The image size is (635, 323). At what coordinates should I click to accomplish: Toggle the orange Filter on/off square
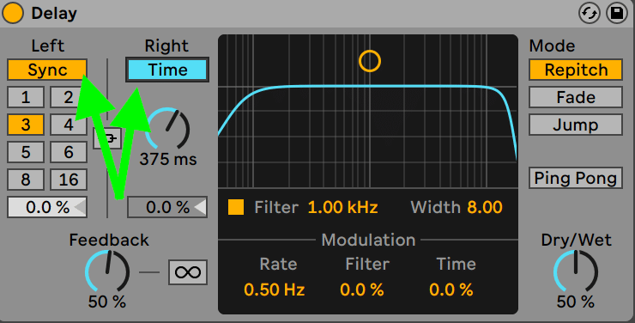(x=236, y=207)
